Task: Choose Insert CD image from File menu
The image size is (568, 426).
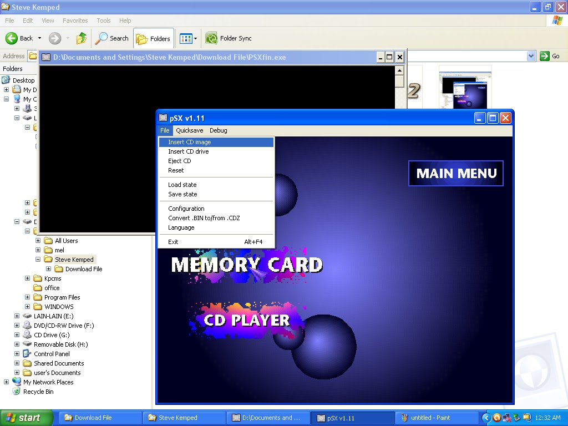Action: point(216,142)
